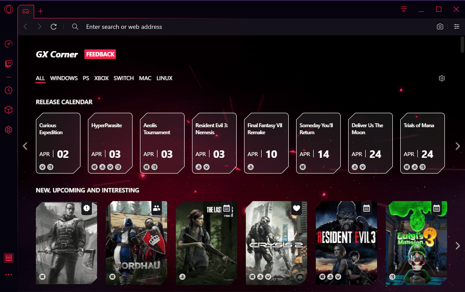Open the Crysis 2 game cover

pyautogui.click(x=276, y=243)
